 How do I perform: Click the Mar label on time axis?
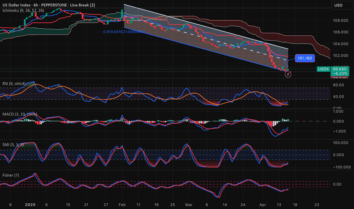(189, 205)
